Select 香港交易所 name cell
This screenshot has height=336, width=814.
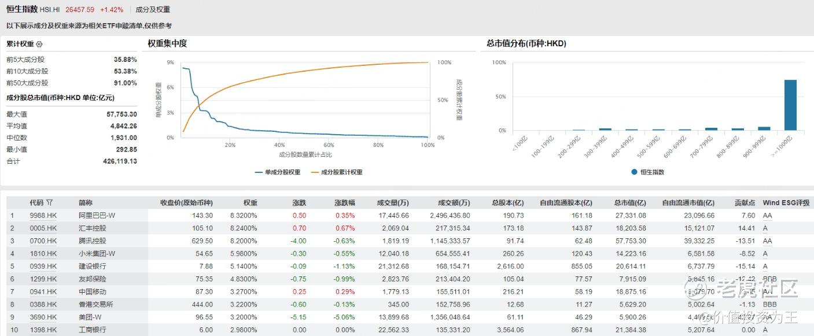click(x=96, y=304)
